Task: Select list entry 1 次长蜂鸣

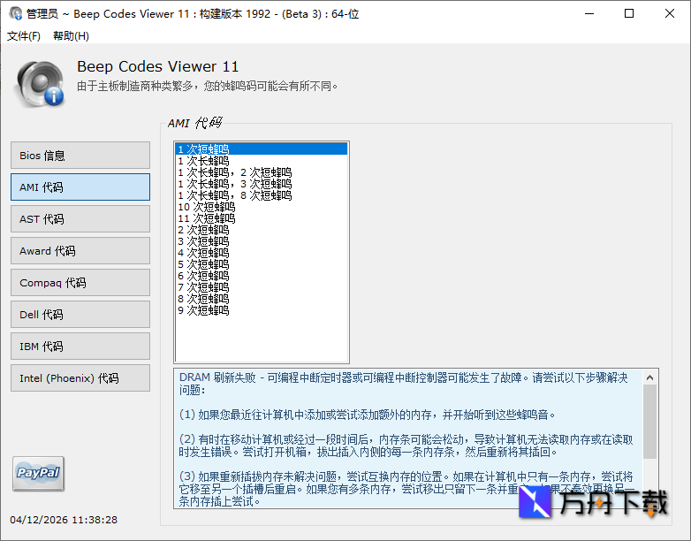Action: click(x=262, y=161)
